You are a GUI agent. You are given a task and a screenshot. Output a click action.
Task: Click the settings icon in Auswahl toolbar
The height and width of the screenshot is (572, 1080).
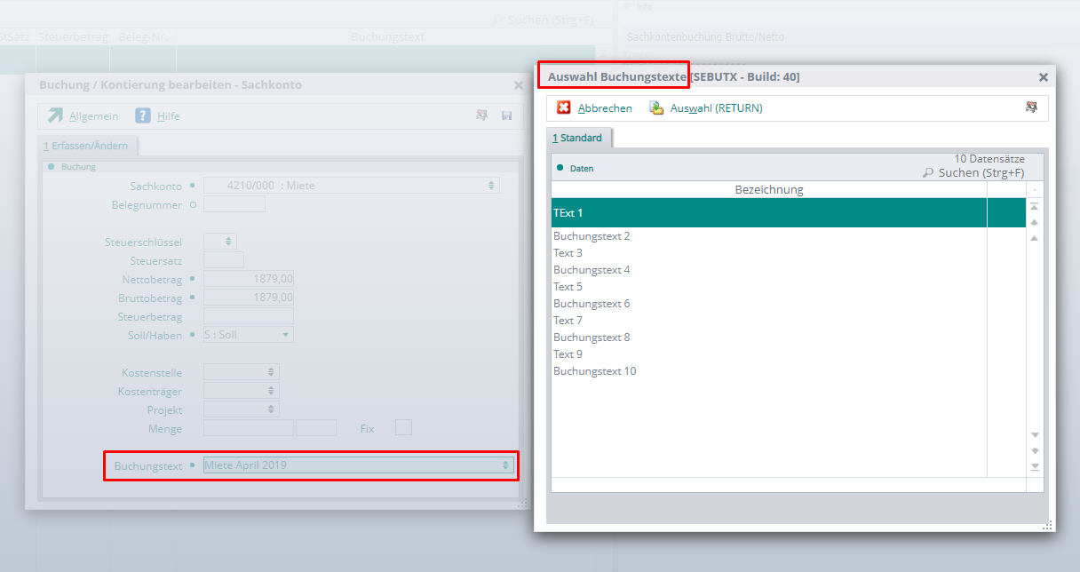(1031, 107)
